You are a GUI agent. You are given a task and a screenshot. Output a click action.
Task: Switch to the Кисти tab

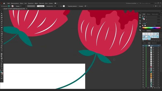(144, 31)
